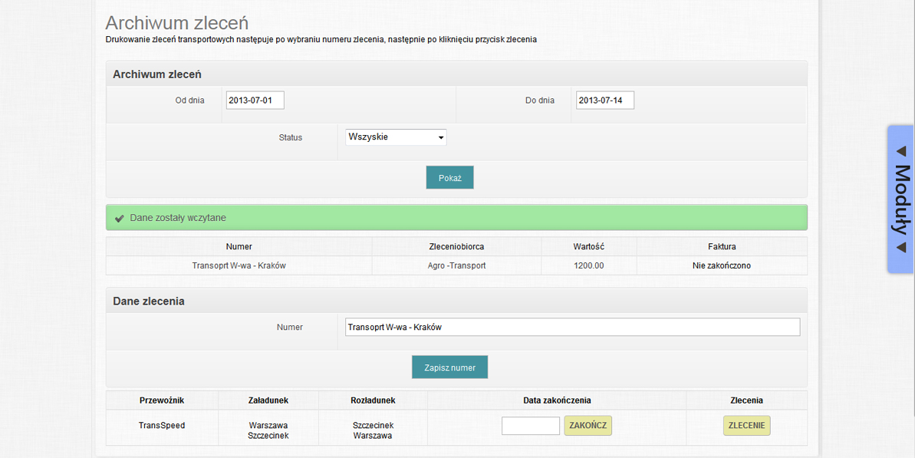Click the Agro -Transport contractor cell
The image size is (915, 458).
pyautogui.click(x=456, y=265)
